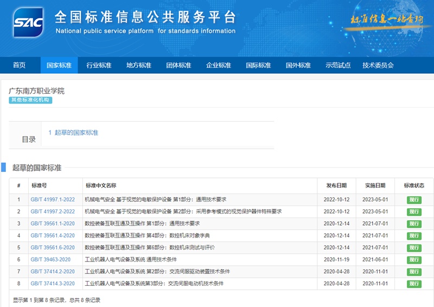The height and width of the screenshot is (307, 434).
Task: Click the 2022-10-12 publish date in row 1
Action: (x=336, y=200)
